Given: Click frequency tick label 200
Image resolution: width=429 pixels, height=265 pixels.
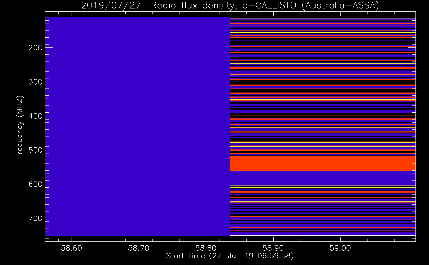Looking at the screenshot, I should 36,48.
